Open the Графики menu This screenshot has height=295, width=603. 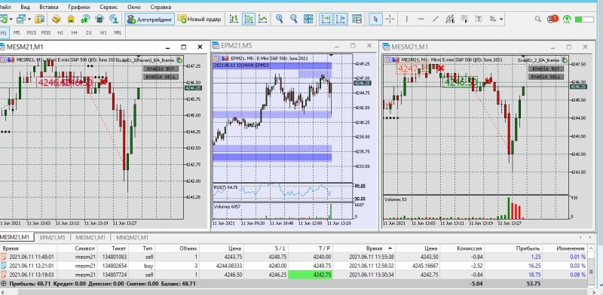pyautogui.click(x=79, y=7)
